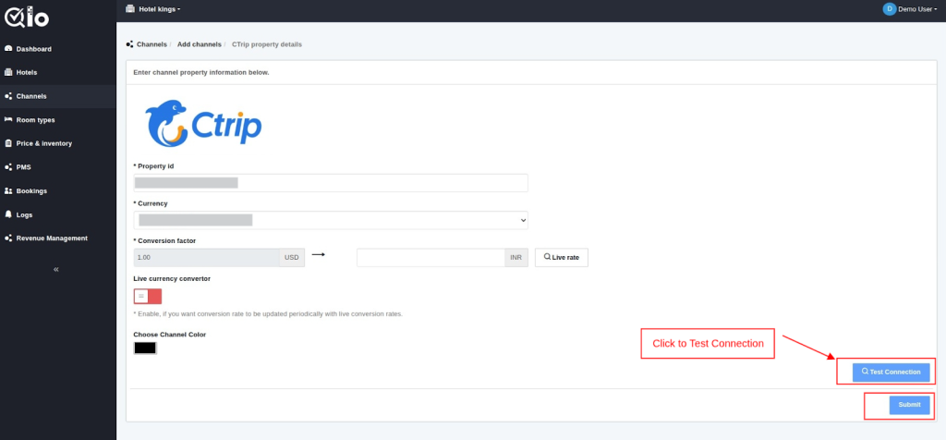946x440 pixels.
Task: Open the black Channel Color swatch
Action: click(145, 348)
